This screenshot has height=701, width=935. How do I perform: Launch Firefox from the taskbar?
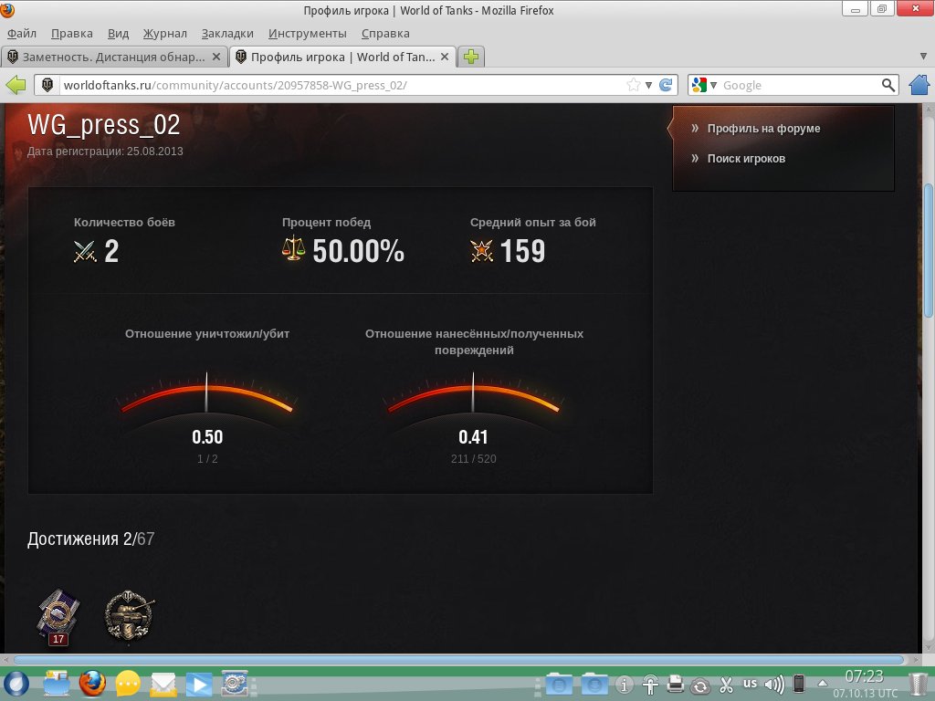(x=91, y=683)
